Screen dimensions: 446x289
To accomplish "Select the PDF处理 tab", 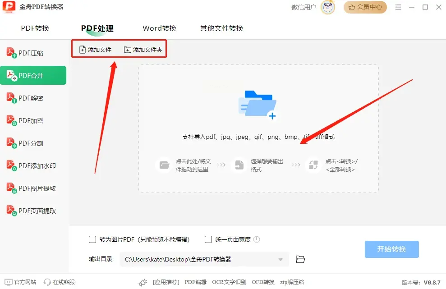I will point(97,28).
